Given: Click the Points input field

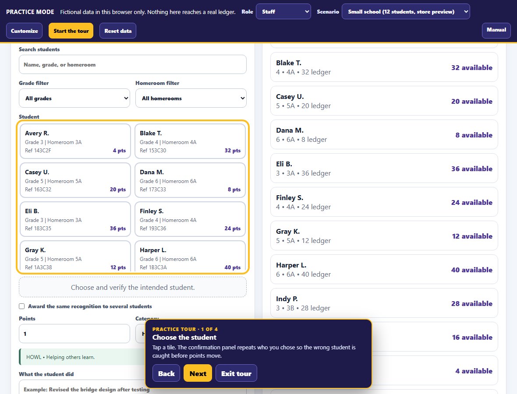Looking at the screenshot, I should point(74,334).
